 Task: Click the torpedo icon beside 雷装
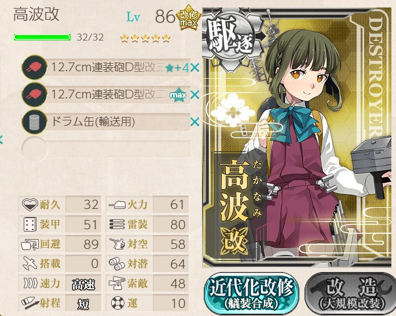coord(117,224)
